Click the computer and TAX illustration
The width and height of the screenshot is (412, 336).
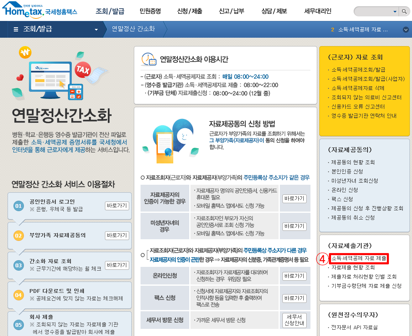[59, 73]
